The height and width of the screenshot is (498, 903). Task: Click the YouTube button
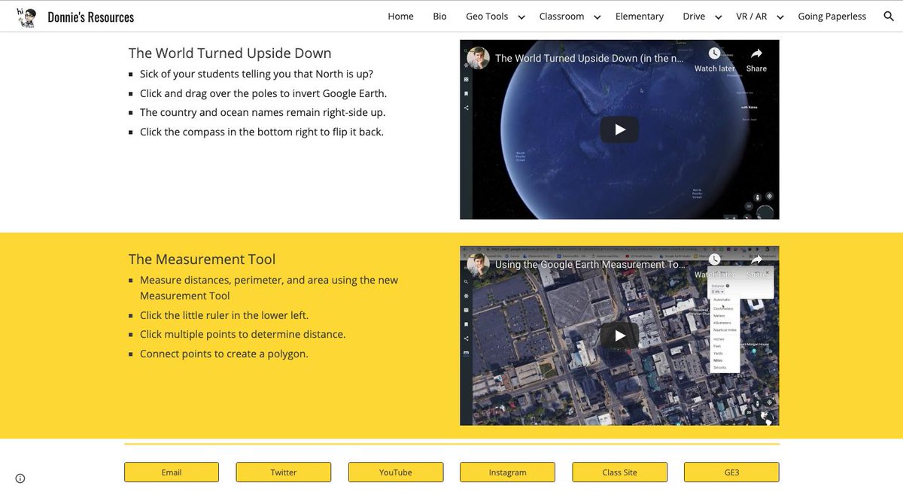point(396,472)
